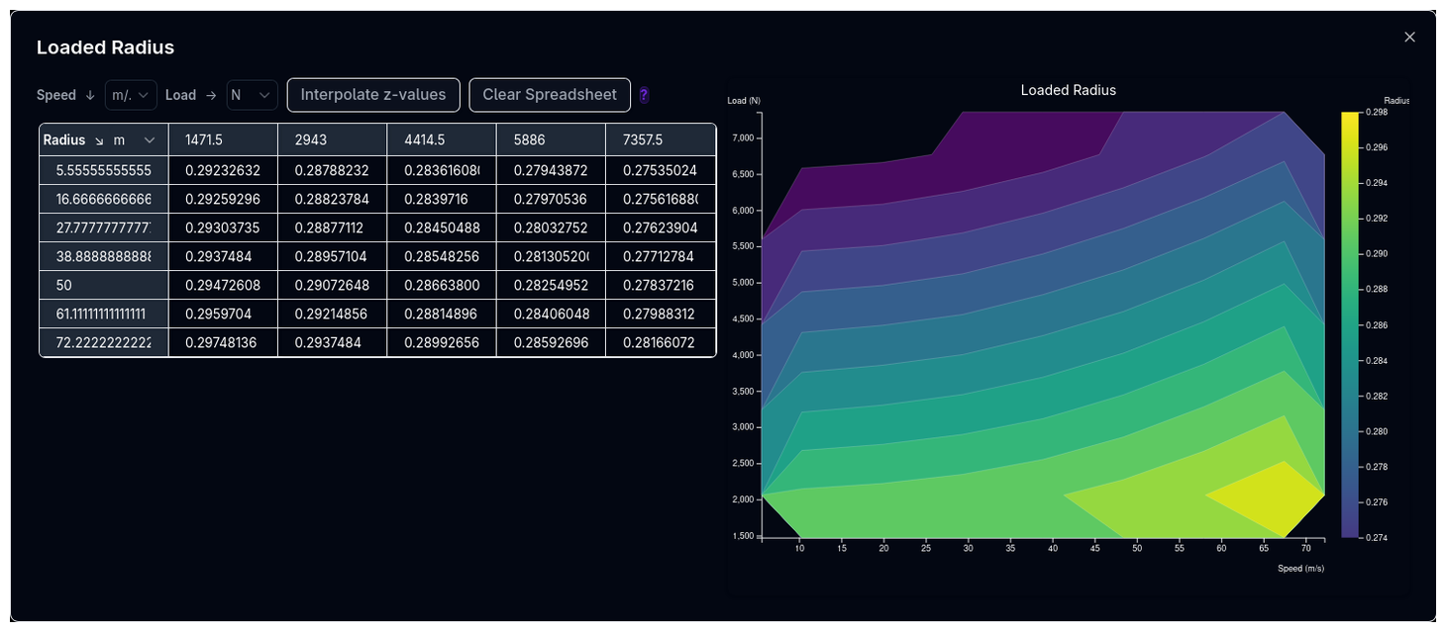The height and width of the screenshot is (632, 1446).
Task: Click the cell containing 0.28166072
Action: click(x=660, y=343)
